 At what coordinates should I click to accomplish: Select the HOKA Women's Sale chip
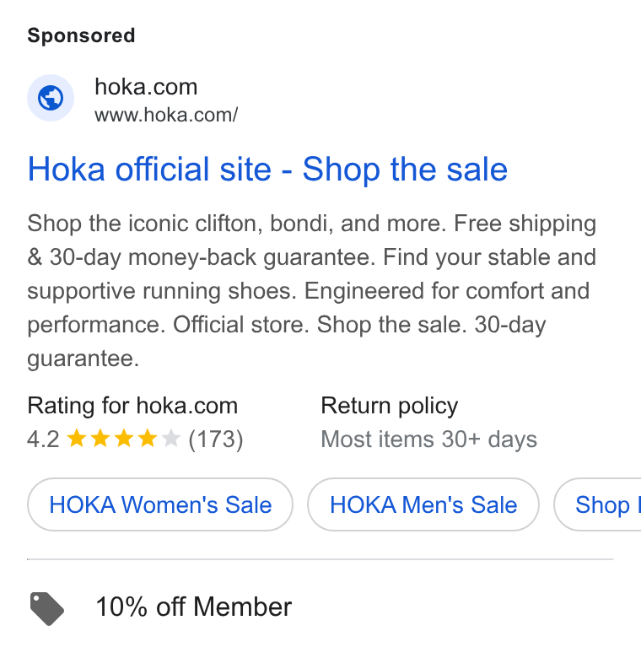[160, 504]
